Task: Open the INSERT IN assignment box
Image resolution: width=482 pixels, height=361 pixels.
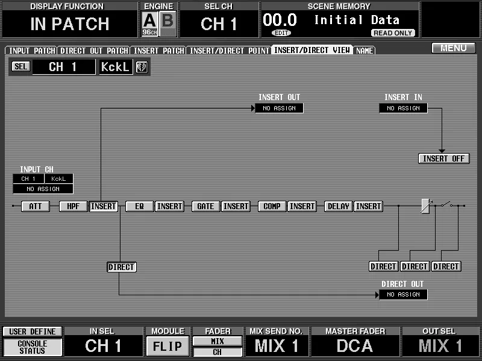Action: [403, 108]
